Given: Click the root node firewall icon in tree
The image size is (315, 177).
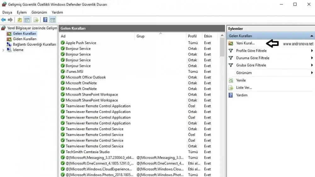Looking at the screenshot, I should pos(3,28).
